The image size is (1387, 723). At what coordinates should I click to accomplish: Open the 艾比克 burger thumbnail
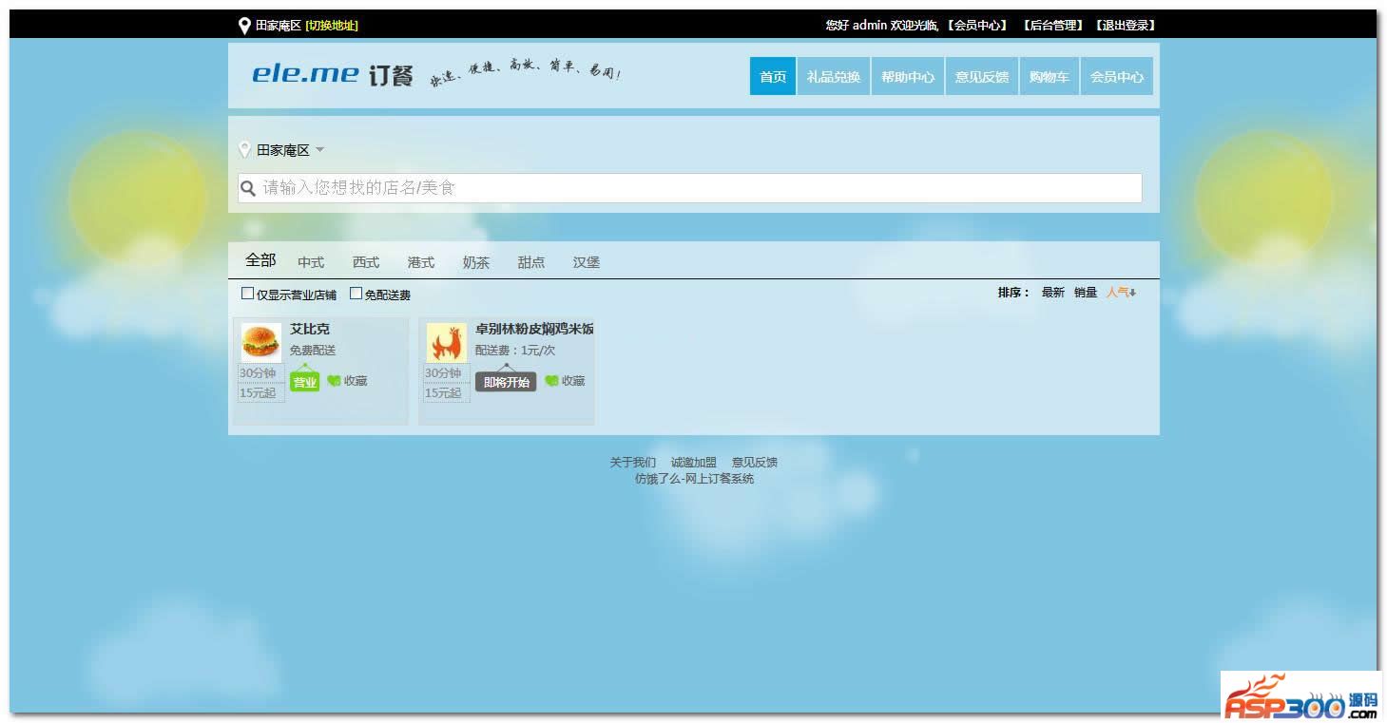[x=260, y=342]
